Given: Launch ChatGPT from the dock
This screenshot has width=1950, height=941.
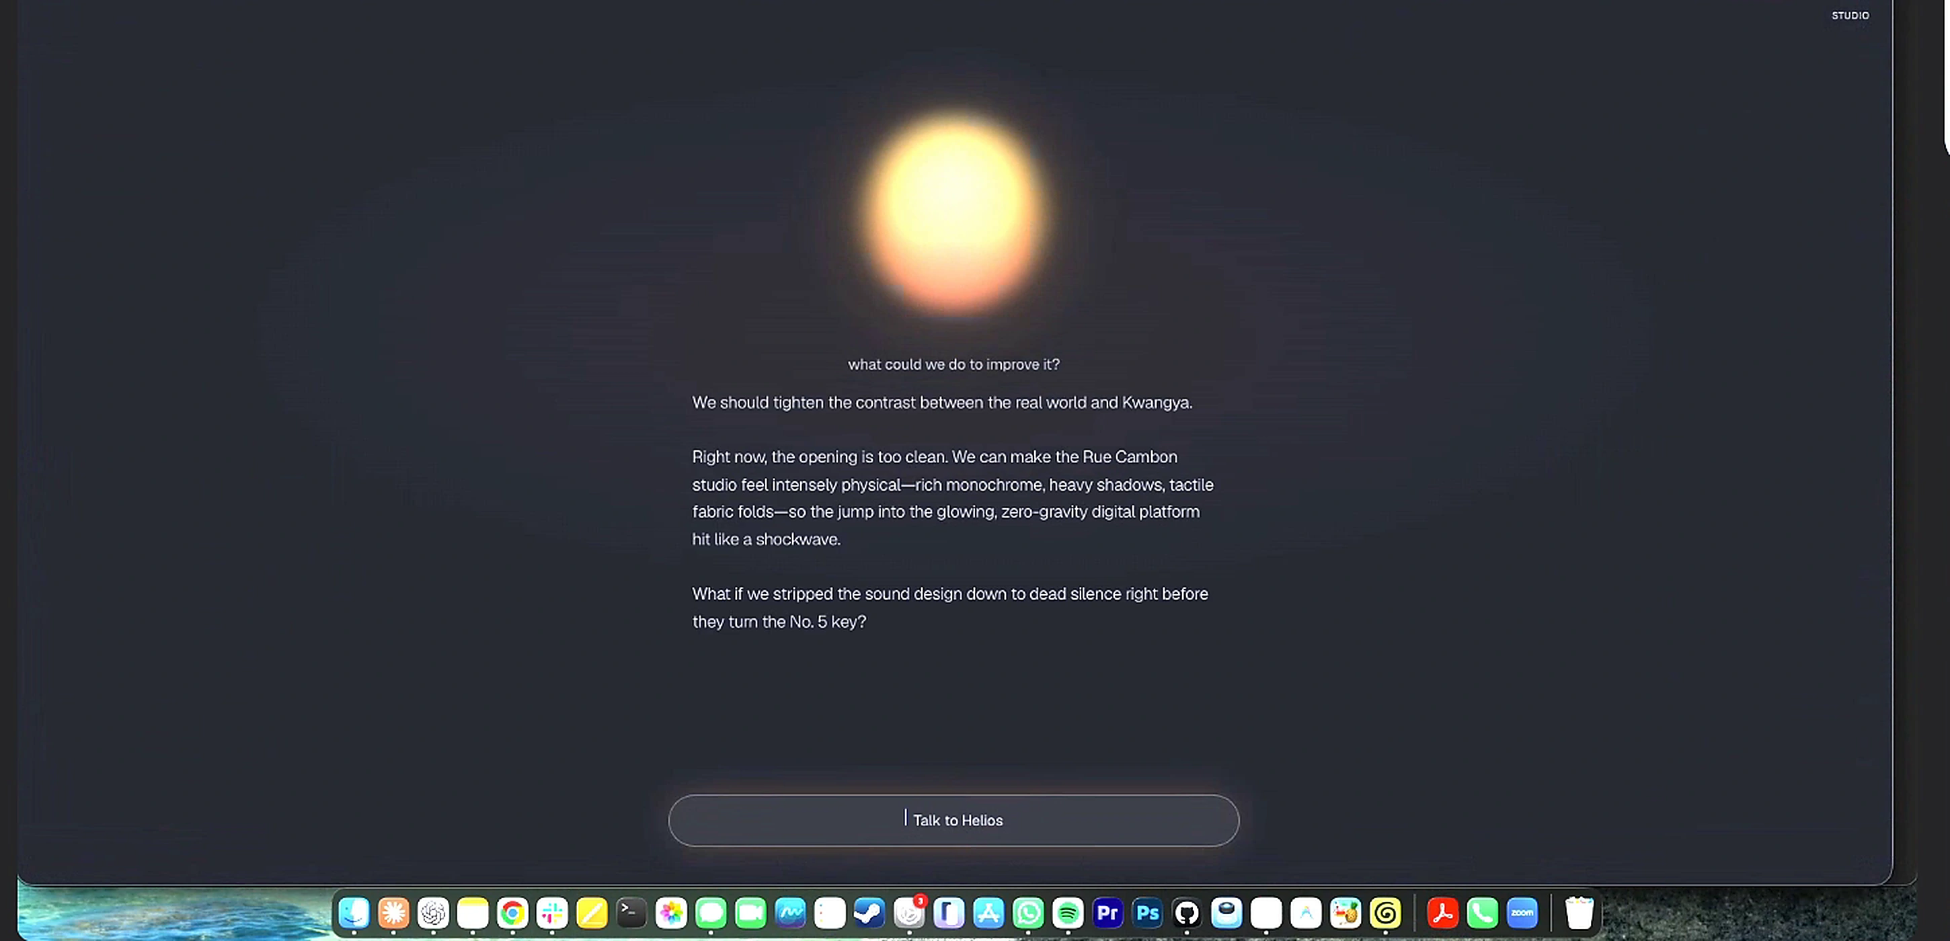Looking at the screenshot, I should tap(433, 913).
